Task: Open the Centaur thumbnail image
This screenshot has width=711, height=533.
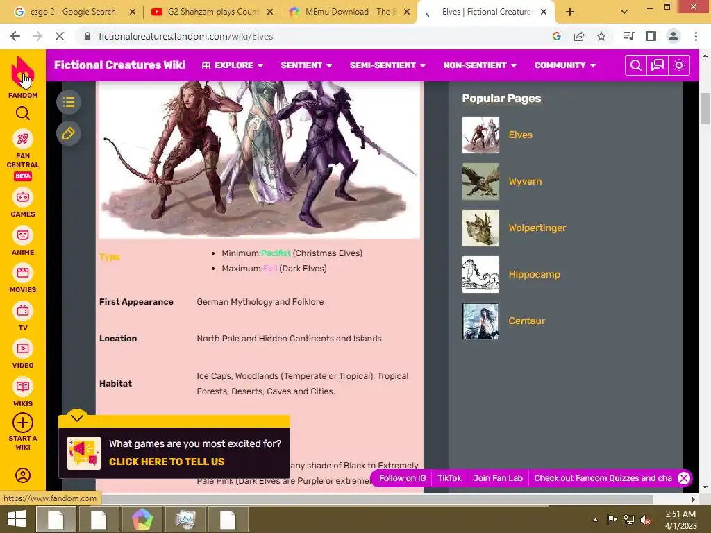Action: click(480, 321)
